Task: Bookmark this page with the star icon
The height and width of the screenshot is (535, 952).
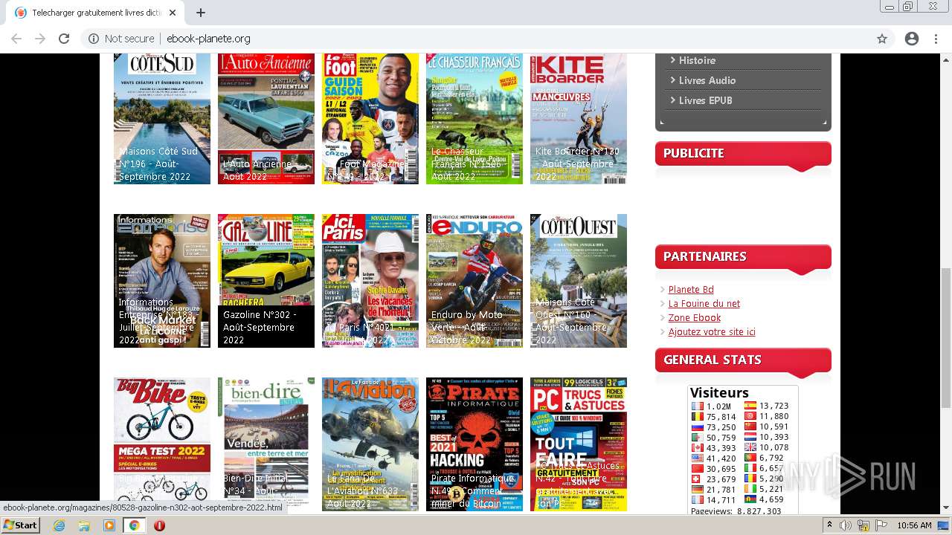Action: [882, 39]
